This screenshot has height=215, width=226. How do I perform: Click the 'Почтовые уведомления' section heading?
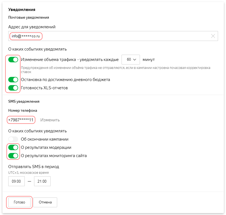(x=29, y=17)
